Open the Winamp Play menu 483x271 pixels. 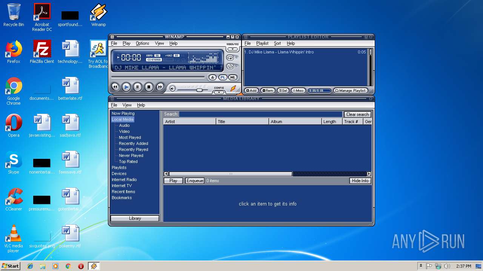pyautogui.click(x=126, y=43)
